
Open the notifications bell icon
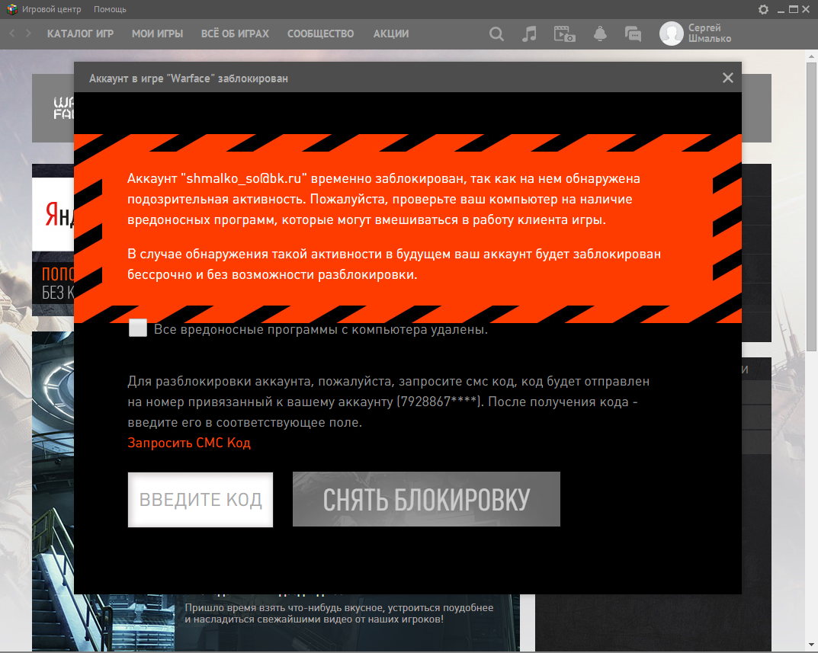click(600, 34)
